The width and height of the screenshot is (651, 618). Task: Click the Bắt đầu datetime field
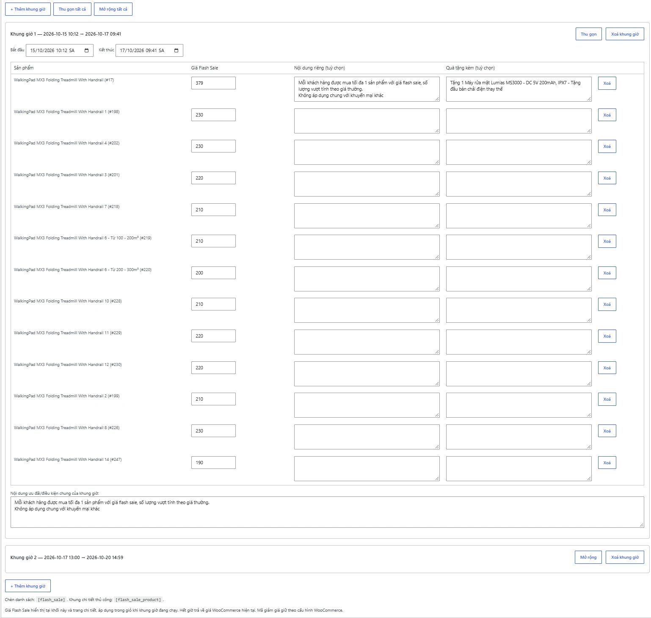click(x=60, y=50)
